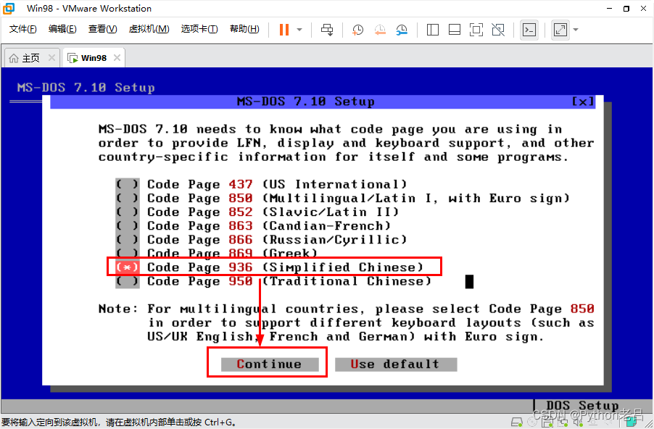The width and height of the screenshot is (654, 429).
Task: Select the Win98 tab
Action: (x=94, y=58)
